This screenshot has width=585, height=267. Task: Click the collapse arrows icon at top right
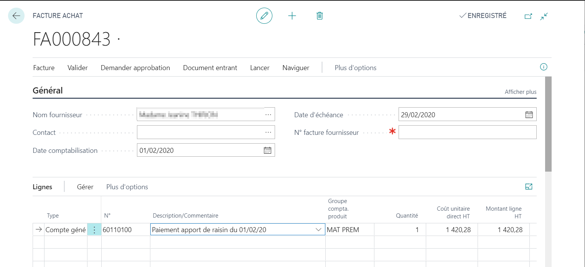(544, 16)
